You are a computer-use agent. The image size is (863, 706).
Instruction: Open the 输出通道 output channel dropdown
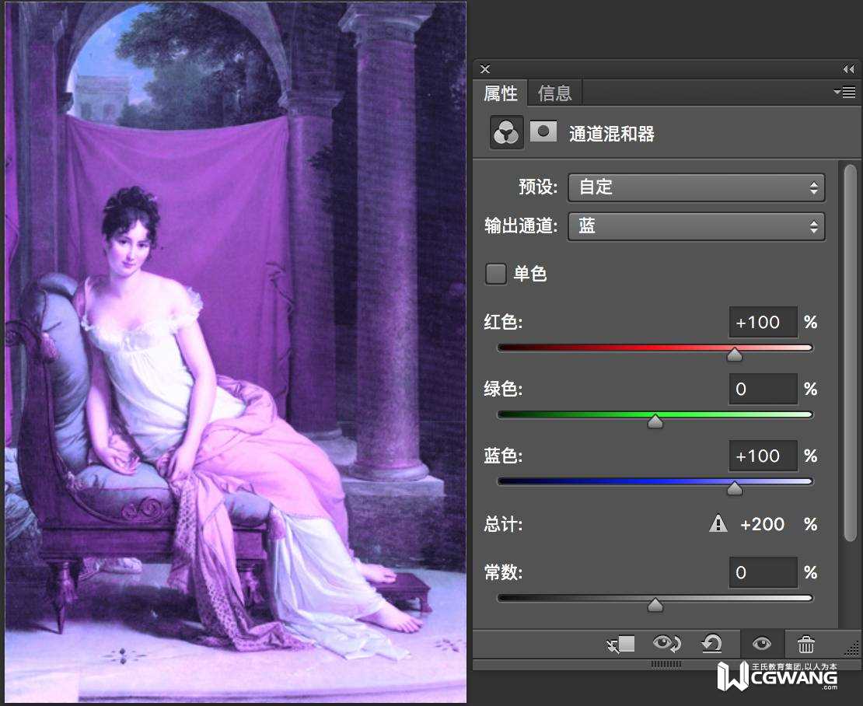(697, 225)
